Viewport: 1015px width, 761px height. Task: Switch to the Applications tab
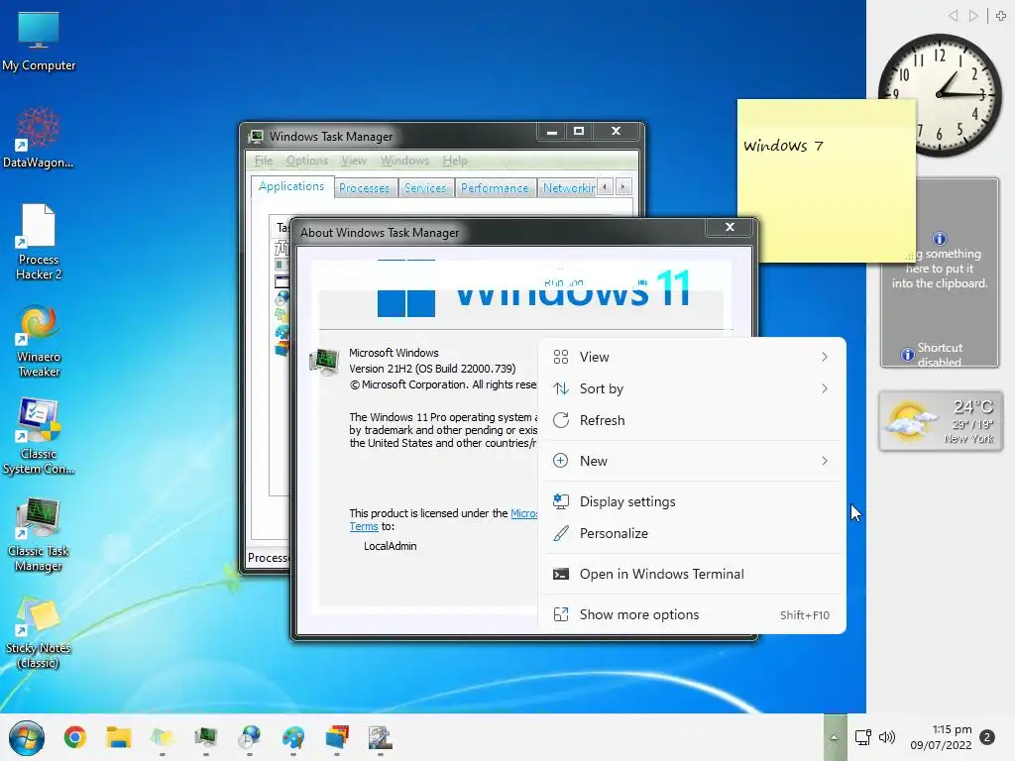[x=291, y=186]
